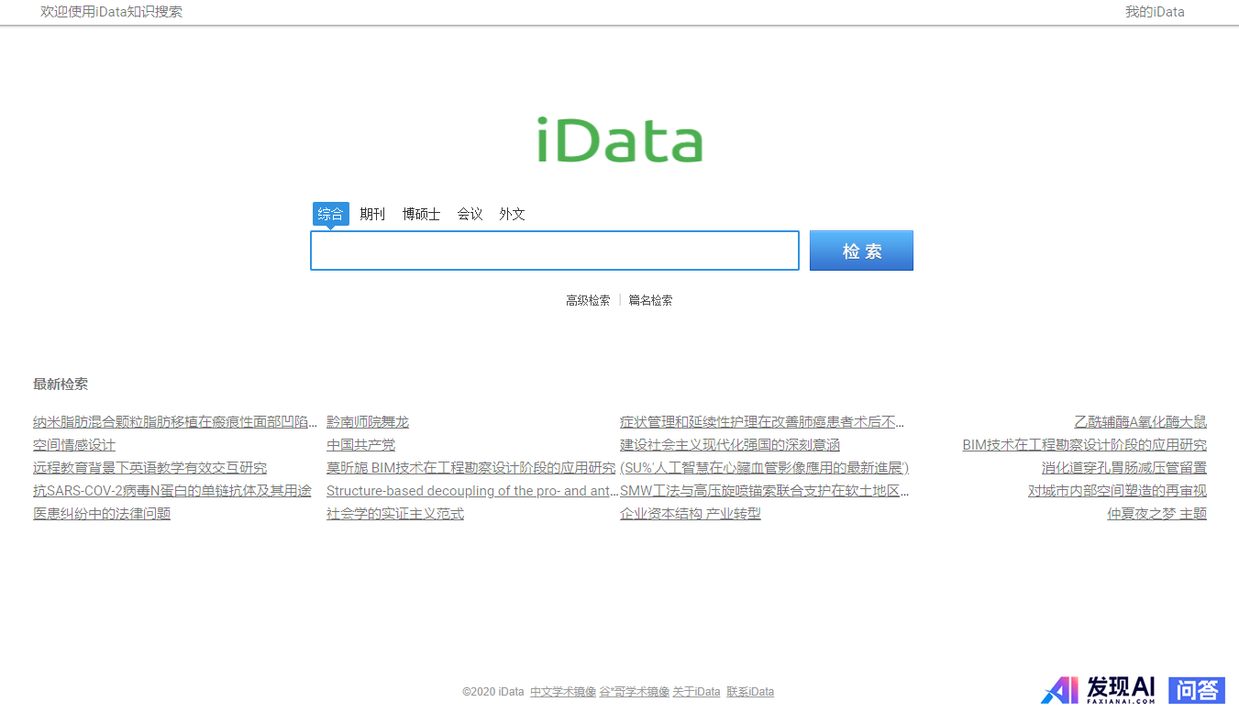Open 我的iData account link
1239x713 pixels.
[1155, 12]
